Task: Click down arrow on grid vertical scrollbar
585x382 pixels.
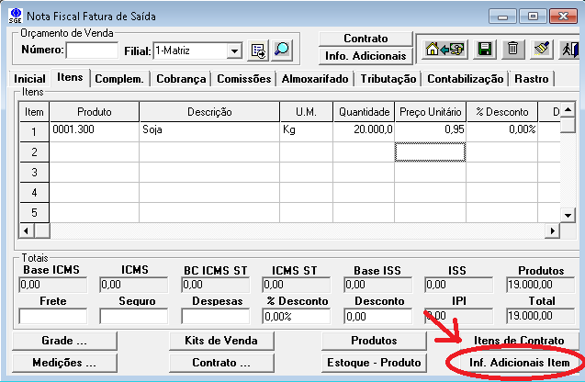Action: coord(568,216)
